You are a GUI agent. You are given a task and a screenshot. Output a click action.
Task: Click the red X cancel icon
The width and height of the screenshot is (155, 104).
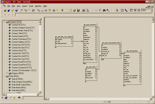coord(5,15)
